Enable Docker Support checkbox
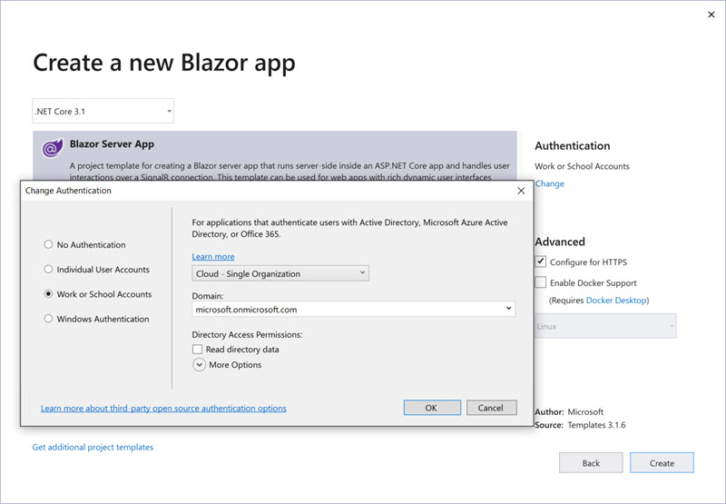Screen dimensions: 726x504 [541, 282]
